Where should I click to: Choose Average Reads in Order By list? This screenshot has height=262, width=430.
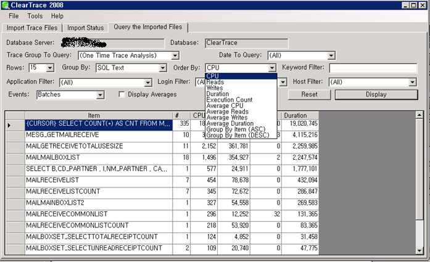tap(241, 112)
